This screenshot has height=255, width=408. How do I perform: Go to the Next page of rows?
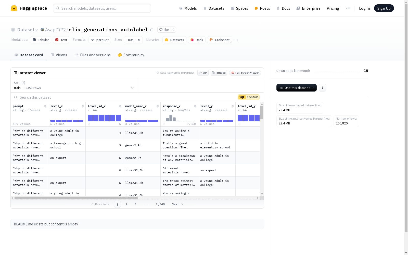177,204
